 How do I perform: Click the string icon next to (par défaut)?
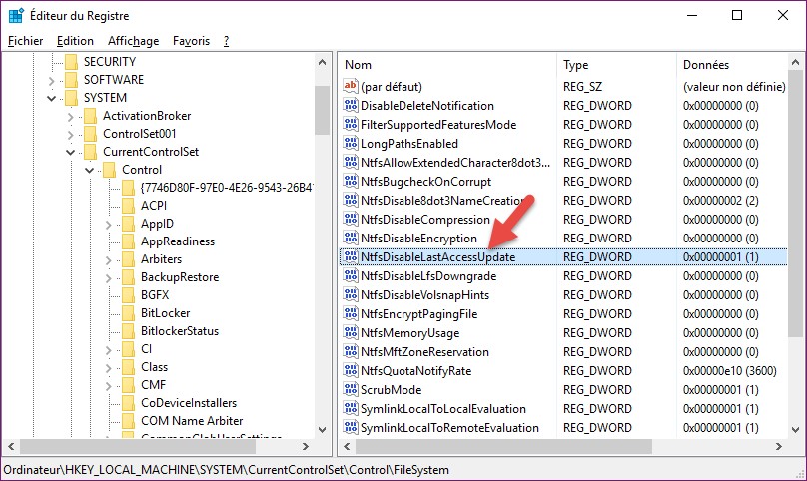[350, 87]
